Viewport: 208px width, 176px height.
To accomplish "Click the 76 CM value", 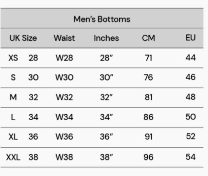I will tap(148, 78).
